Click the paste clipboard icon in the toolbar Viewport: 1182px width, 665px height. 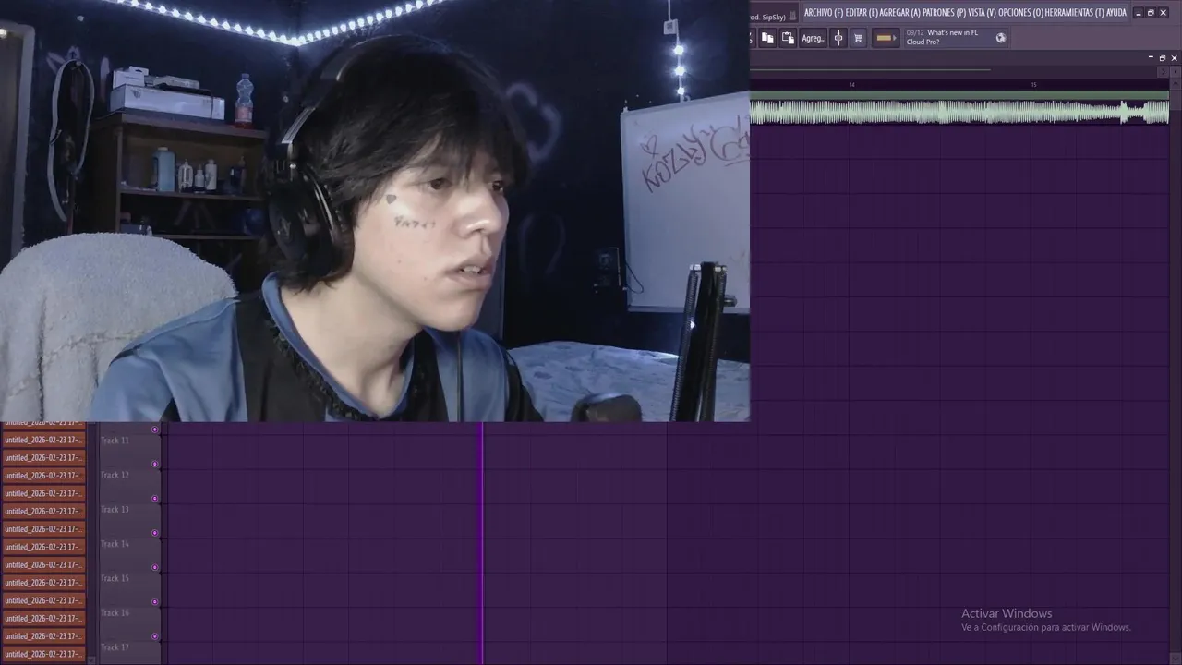(788, 38)
